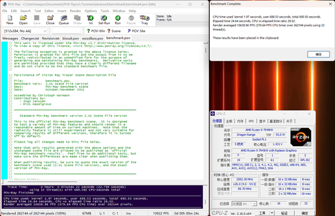Screen dimensions: 335x216
Task: Click the New file toolbar icon
Action: pyautogui.click(x=10, y=19)
